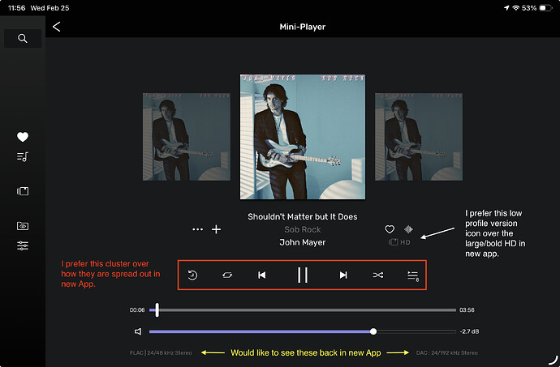
Task: Click plus to add track to playlist
Action: [217, 229]
